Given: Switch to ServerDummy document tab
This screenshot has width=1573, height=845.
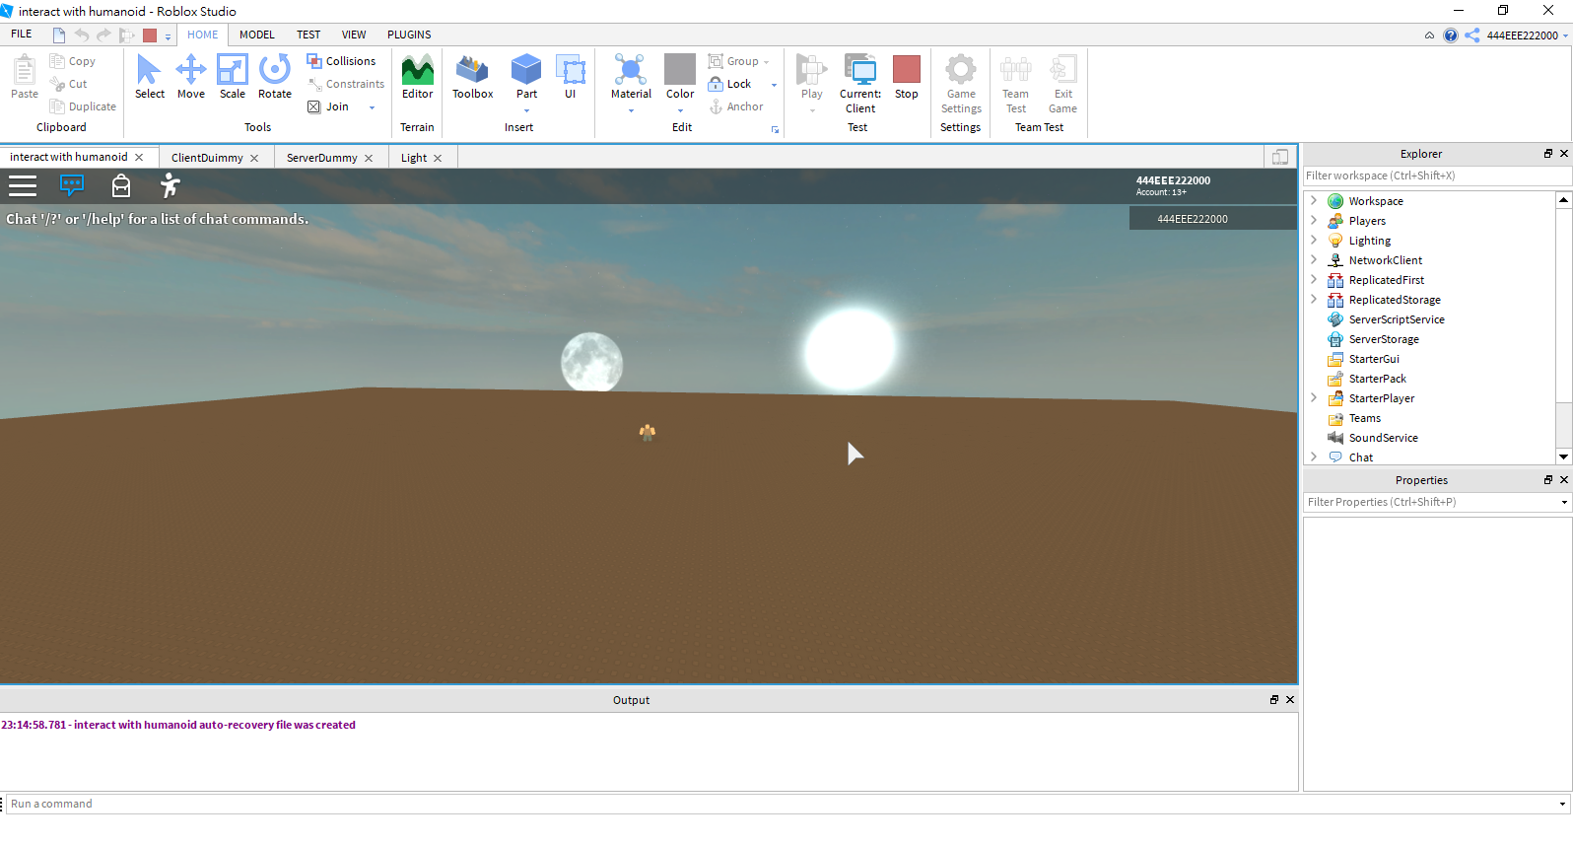Looking at the screenshot, I should 321,158.
